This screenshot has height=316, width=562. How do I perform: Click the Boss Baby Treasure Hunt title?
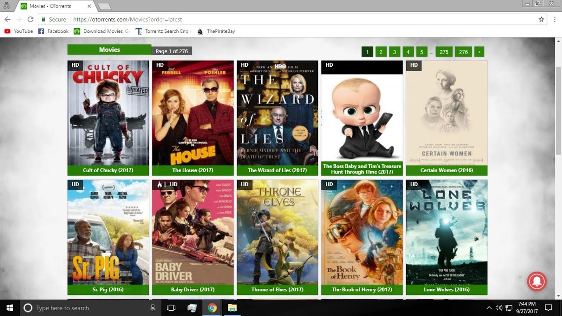pyautogui.click(x=362, y=169)
